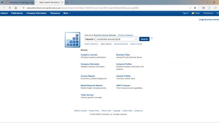
Task: Click Judge Business School link
Action: [x=209, y=19]
